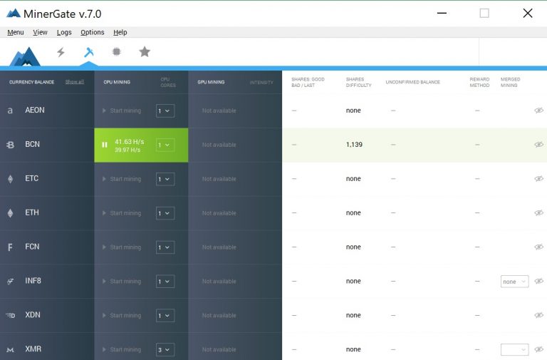Open the Logs menu

pos(64,32)
